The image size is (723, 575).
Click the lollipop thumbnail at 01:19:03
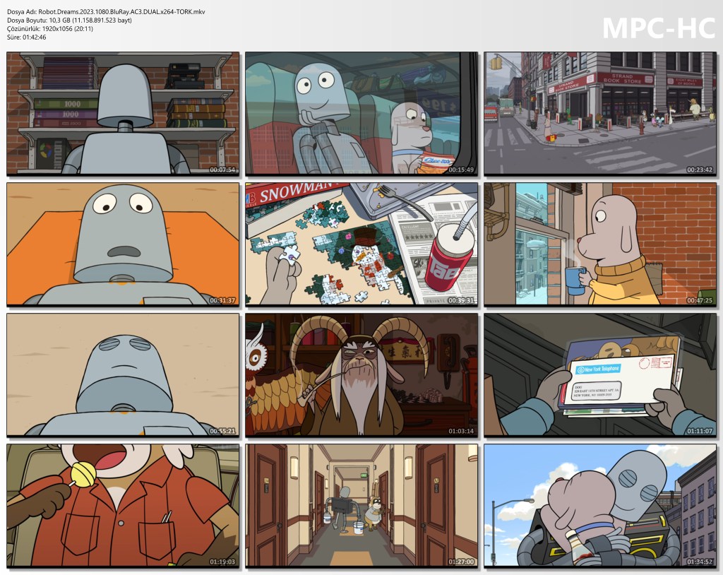coord(123,505)
